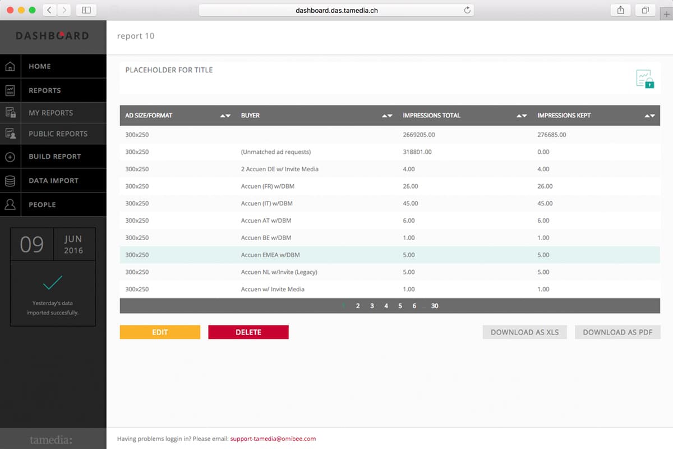The height and width of the screenshot is (449, 673).
Task: Download the report as XLS
Action: point(524,332)
